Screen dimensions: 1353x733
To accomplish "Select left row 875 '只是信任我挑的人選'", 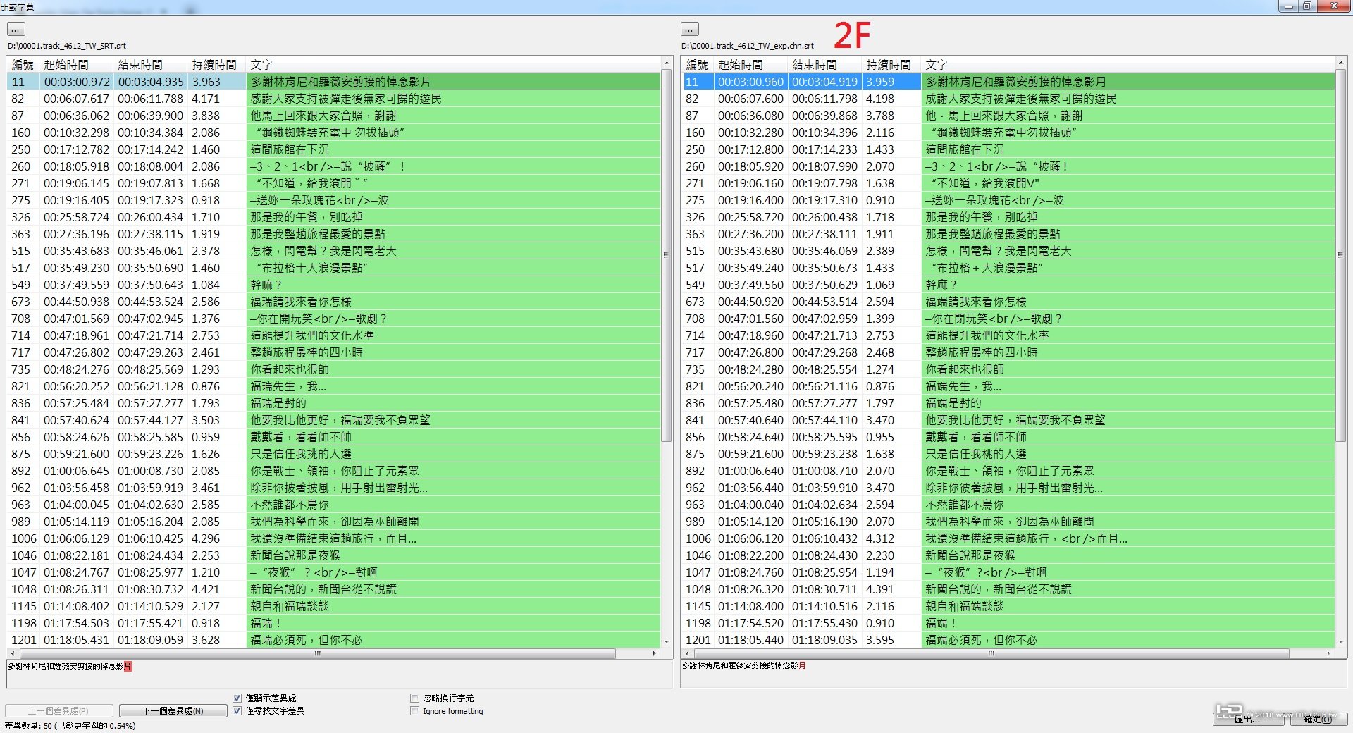I will click(x=333, y=454).
